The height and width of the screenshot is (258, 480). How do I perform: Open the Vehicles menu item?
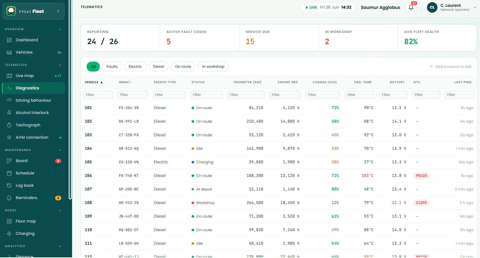[33, 52]
